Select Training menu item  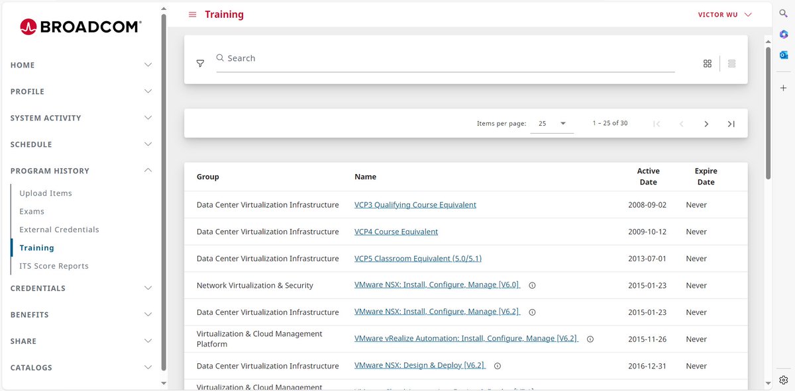tap(36, 248)
